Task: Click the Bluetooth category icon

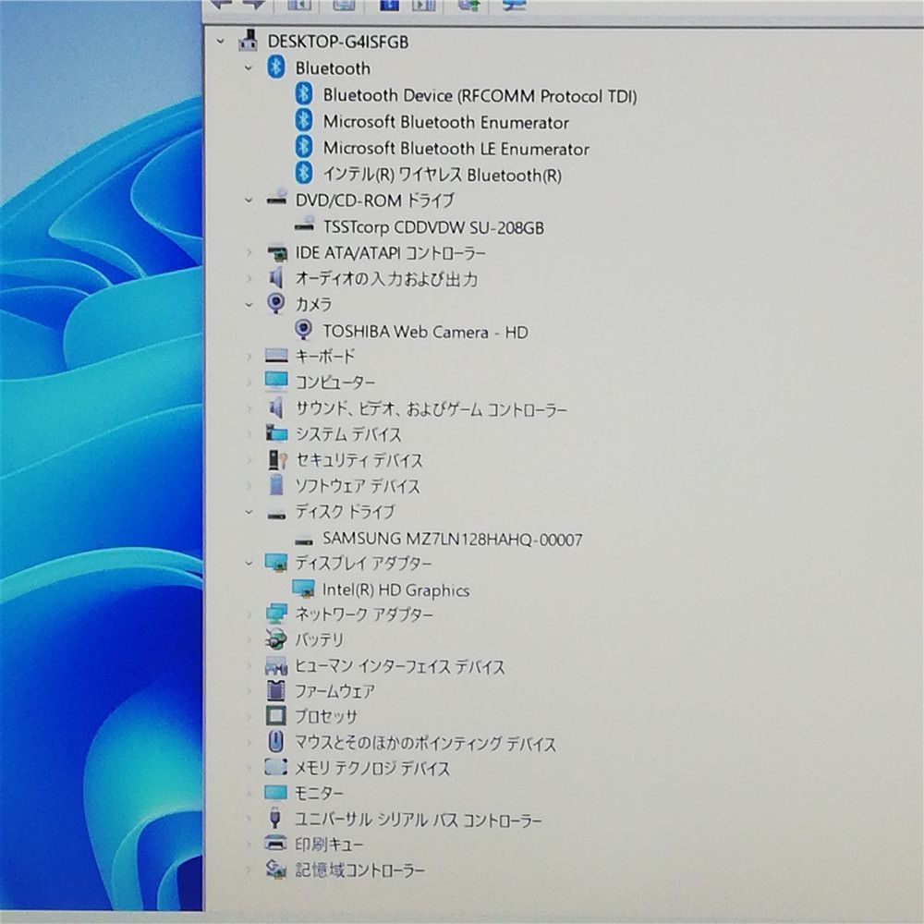Action: click(x=275, y=67)
